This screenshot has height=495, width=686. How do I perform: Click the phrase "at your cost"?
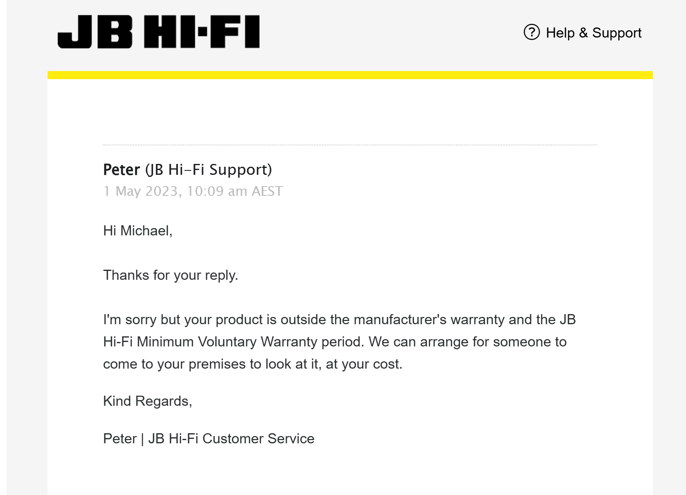362,364
